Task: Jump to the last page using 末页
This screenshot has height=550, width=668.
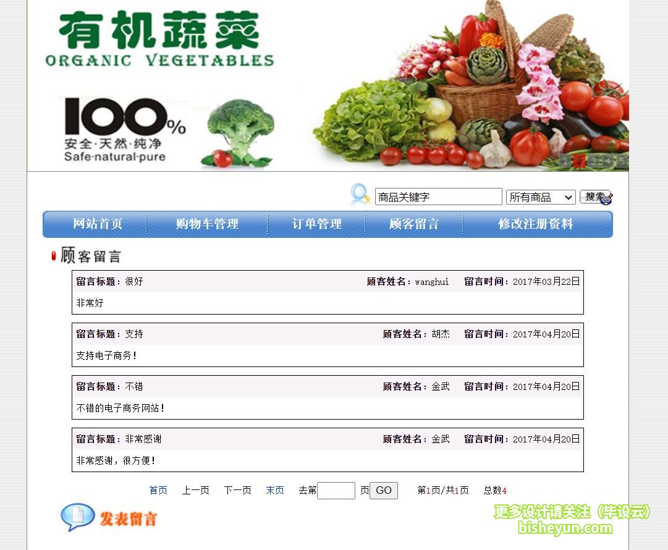Action: (x=274, y=490)
